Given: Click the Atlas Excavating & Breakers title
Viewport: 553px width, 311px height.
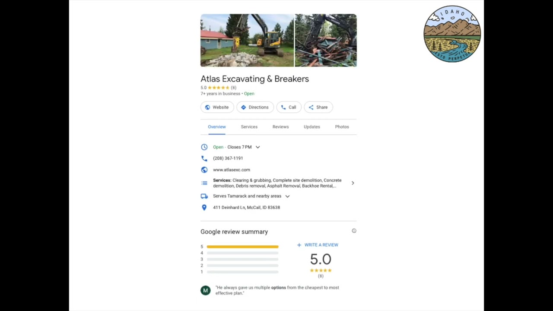Looking at the screenshot, I should tap(254, 79).
